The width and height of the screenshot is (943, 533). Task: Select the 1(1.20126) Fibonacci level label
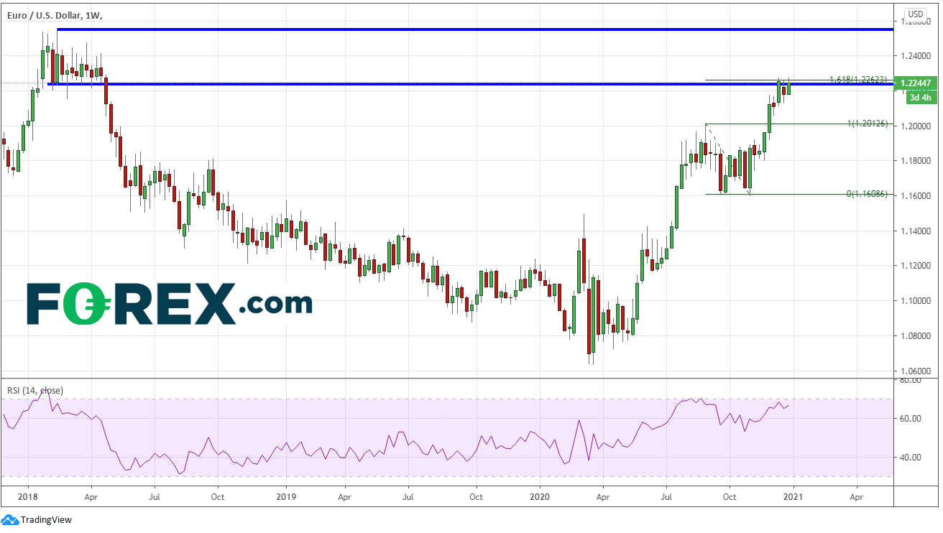(867, 124)
